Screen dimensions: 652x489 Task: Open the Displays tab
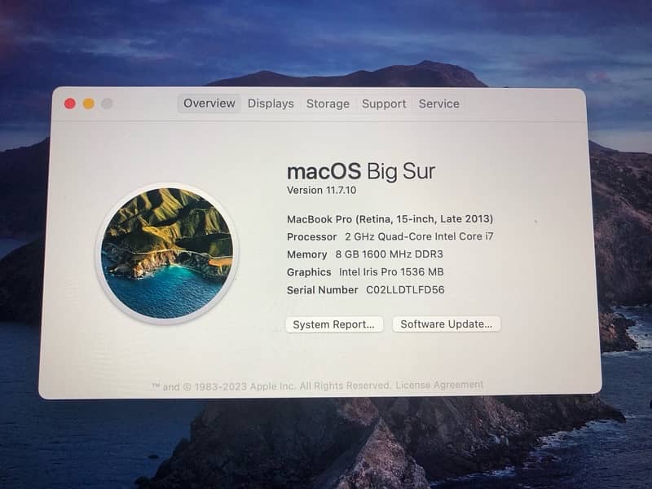click(271, 104)
